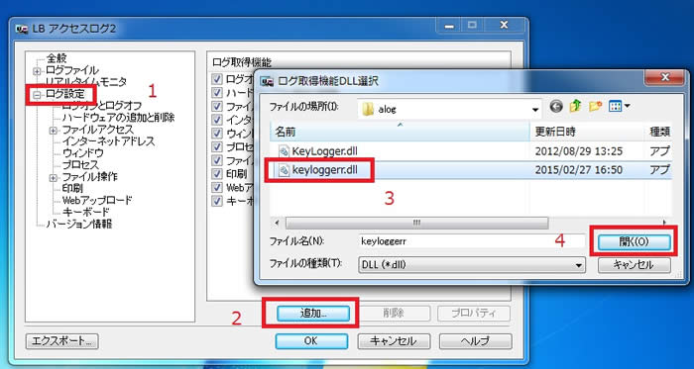
Task: Click the scrollbar right arrow in file list
Action: (664, 222)
